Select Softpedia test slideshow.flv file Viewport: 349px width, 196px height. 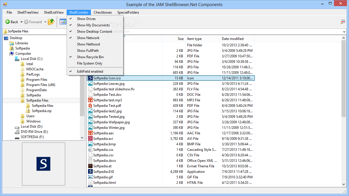click(x=114, y=89)
